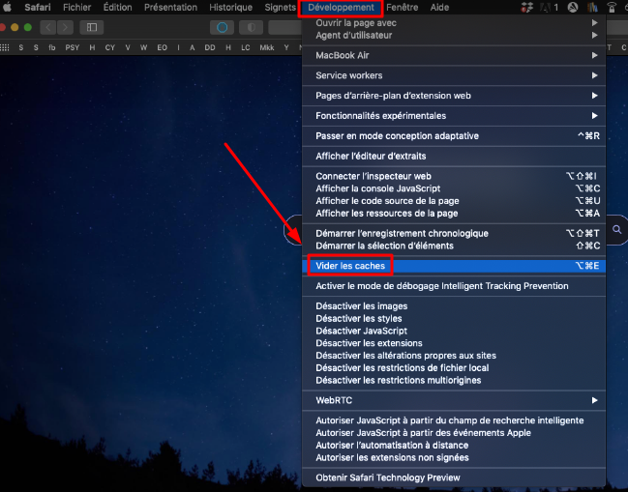628x492 pixels.
Task: Open the Présentation menu
Action: [x=170, y=7]
